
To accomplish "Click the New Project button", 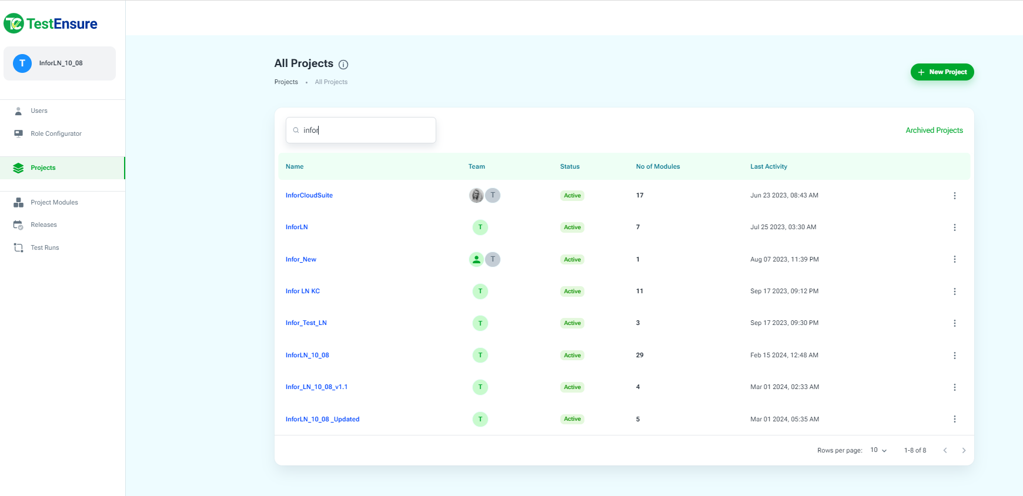I will pyautogui.click(x=942, y=72).
